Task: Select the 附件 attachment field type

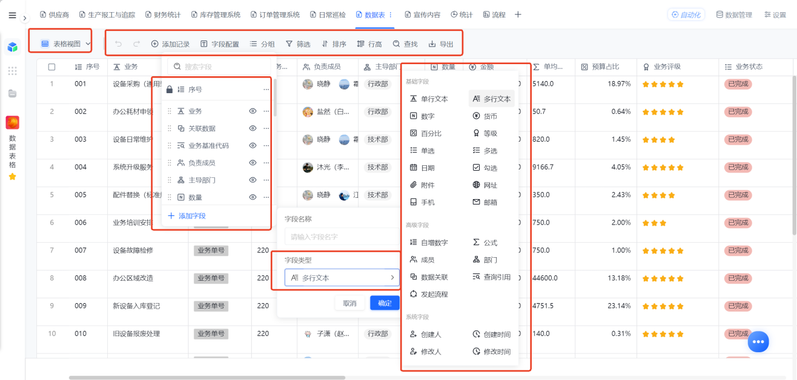Action: [423, 185]
